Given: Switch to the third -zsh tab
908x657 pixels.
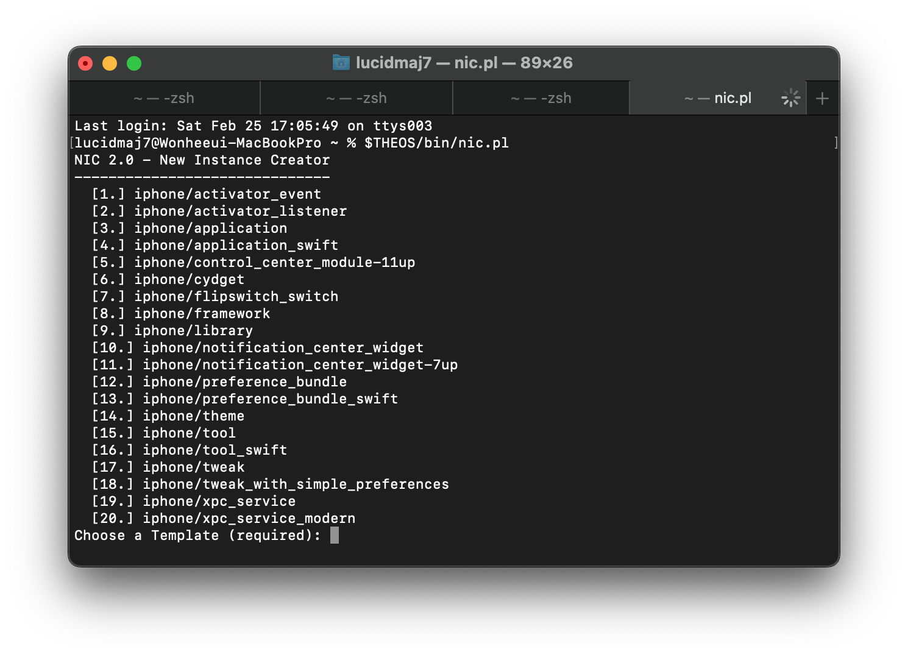Looking at the screenshot, I should pos(541,98).
